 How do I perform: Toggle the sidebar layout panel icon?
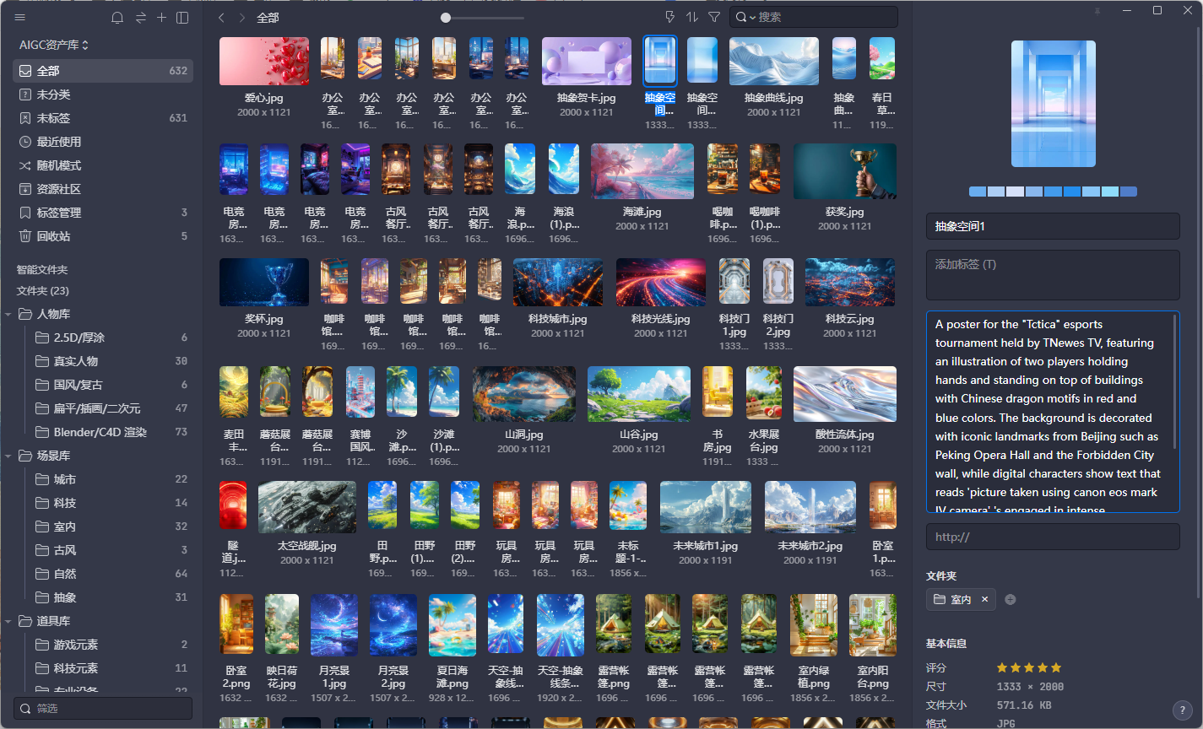pos(182,18)
